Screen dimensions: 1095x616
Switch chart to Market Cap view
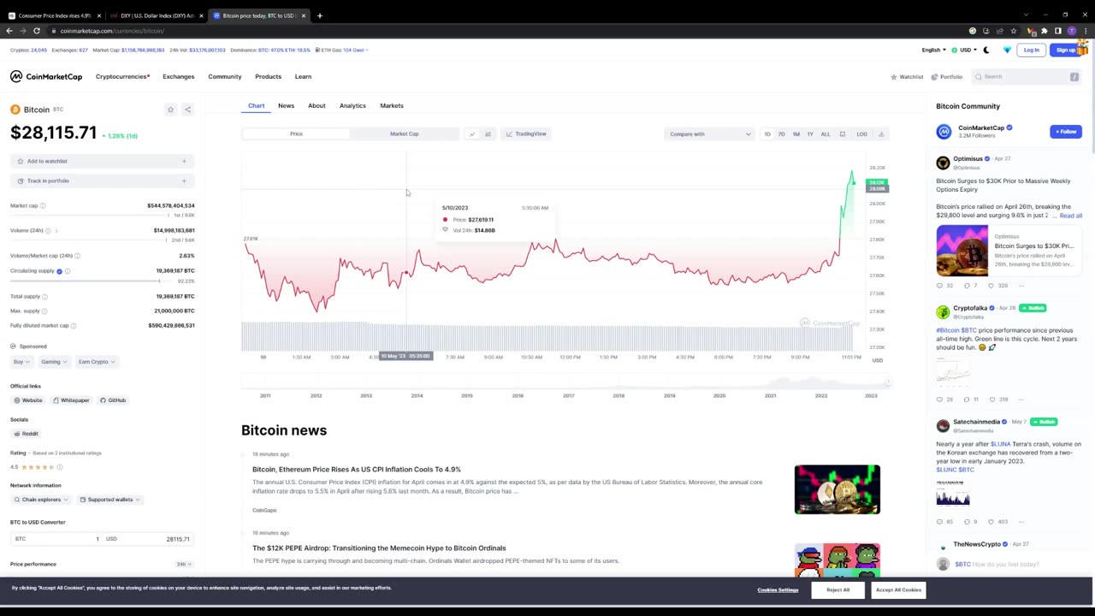point(404,133)
